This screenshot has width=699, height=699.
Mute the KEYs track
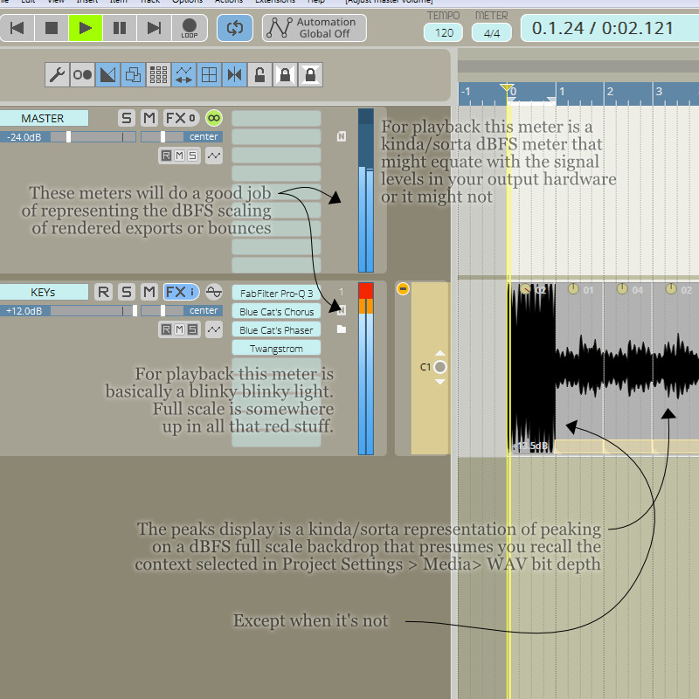click(x=149, y=292)
